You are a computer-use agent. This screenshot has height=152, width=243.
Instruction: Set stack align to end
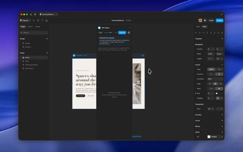[221, 84]
